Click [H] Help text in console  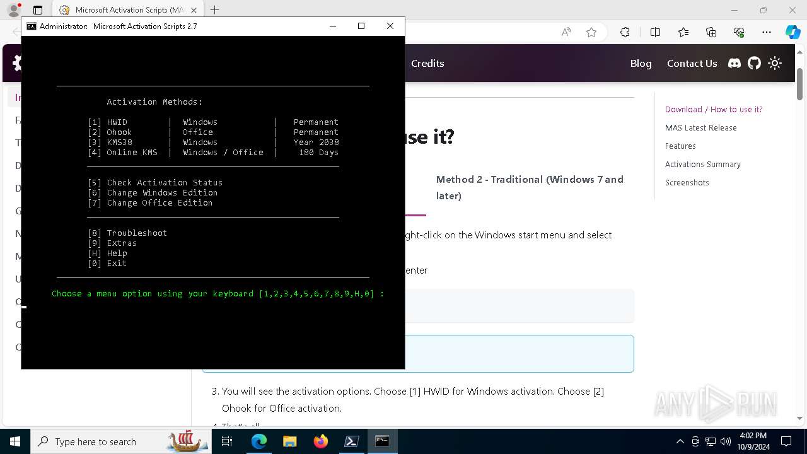tap(107, 253)
